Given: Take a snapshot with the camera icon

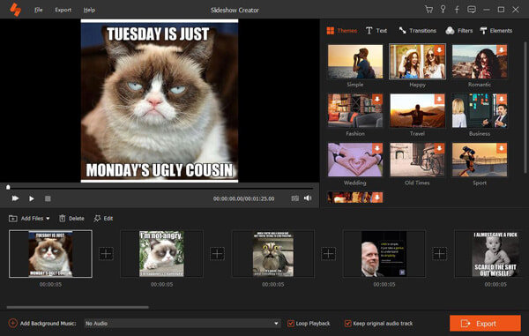Looking at the screenshot, I should click(294, 198).
